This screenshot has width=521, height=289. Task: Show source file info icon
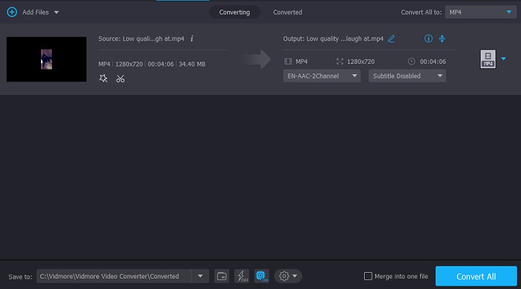pyautogui.click(x=191, y=38)
